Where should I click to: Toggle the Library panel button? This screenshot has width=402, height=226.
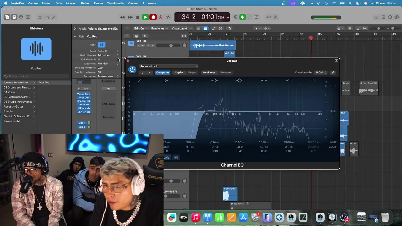[7, 17]
